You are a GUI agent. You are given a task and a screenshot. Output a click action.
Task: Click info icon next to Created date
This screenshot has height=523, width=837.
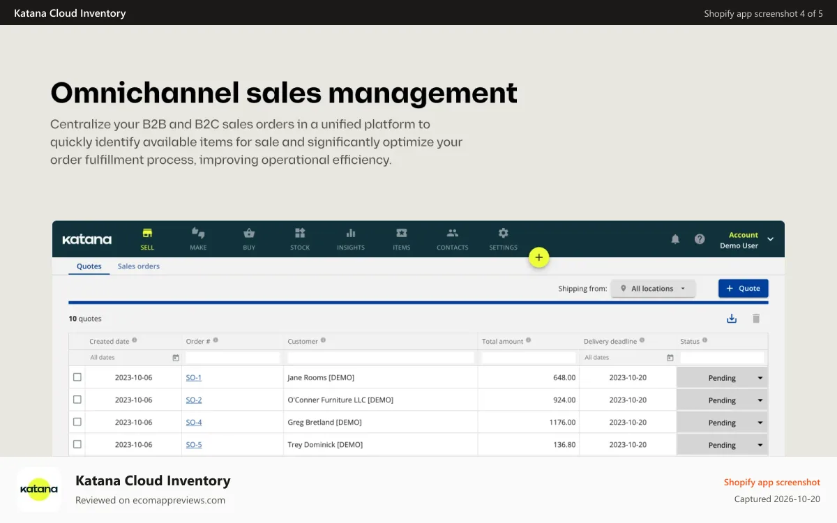pyautogui.click(x=135, y=340)
